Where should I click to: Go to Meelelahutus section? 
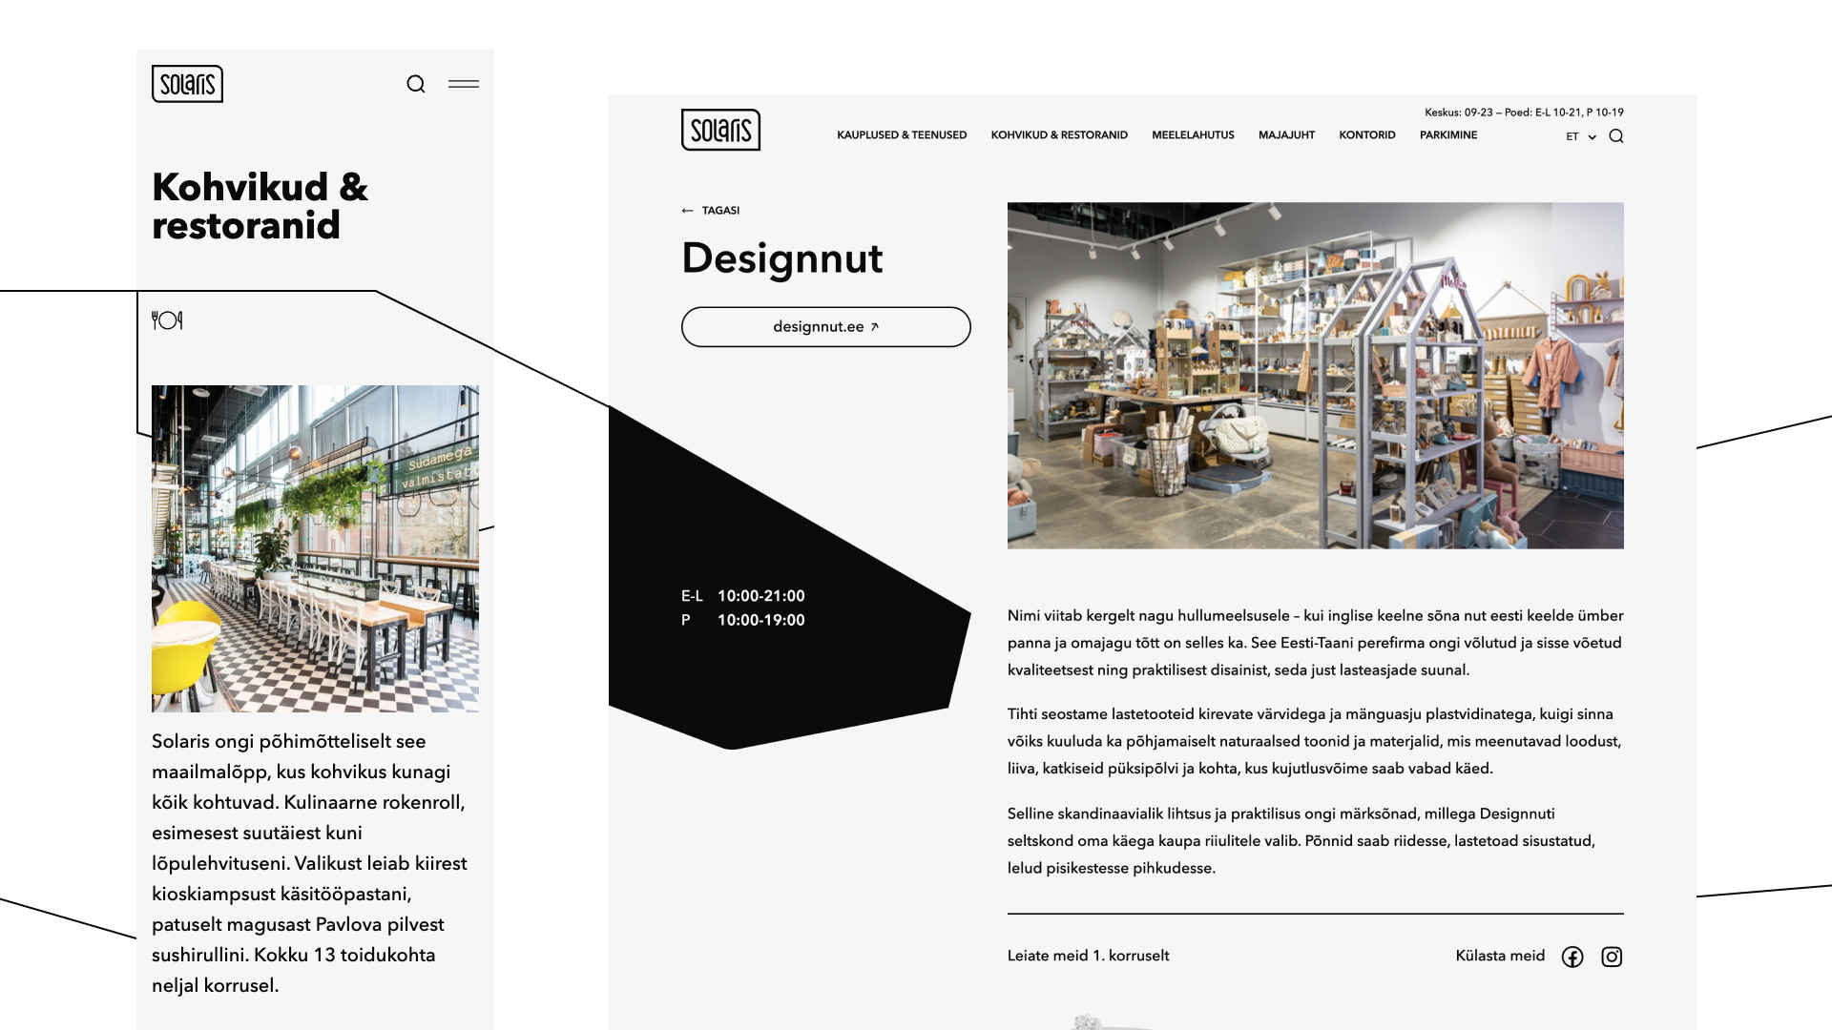tap(1193, 135)
